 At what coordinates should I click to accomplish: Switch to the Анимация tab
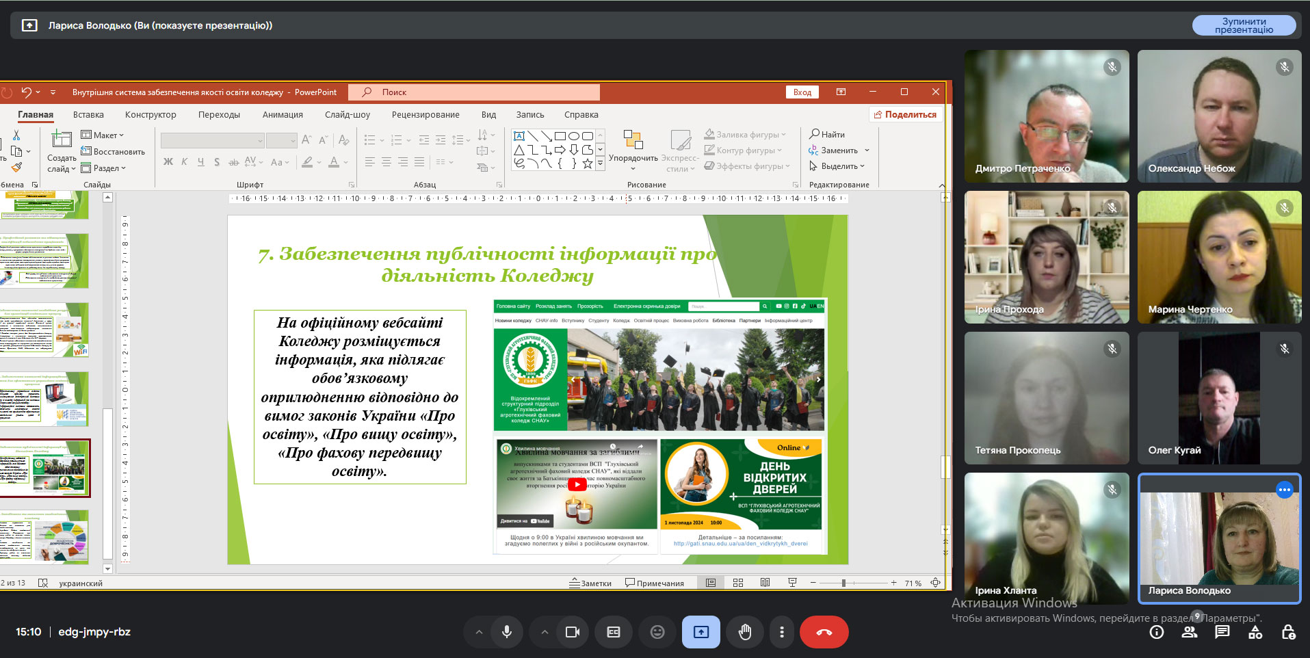click(283, 114)
